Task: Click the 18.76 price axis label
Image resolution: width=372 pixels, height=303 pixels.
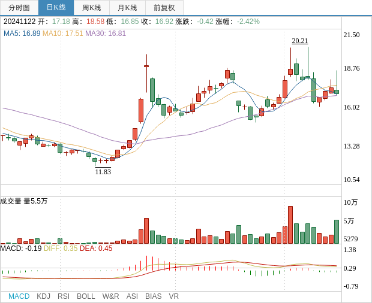Action: point(352,68)
